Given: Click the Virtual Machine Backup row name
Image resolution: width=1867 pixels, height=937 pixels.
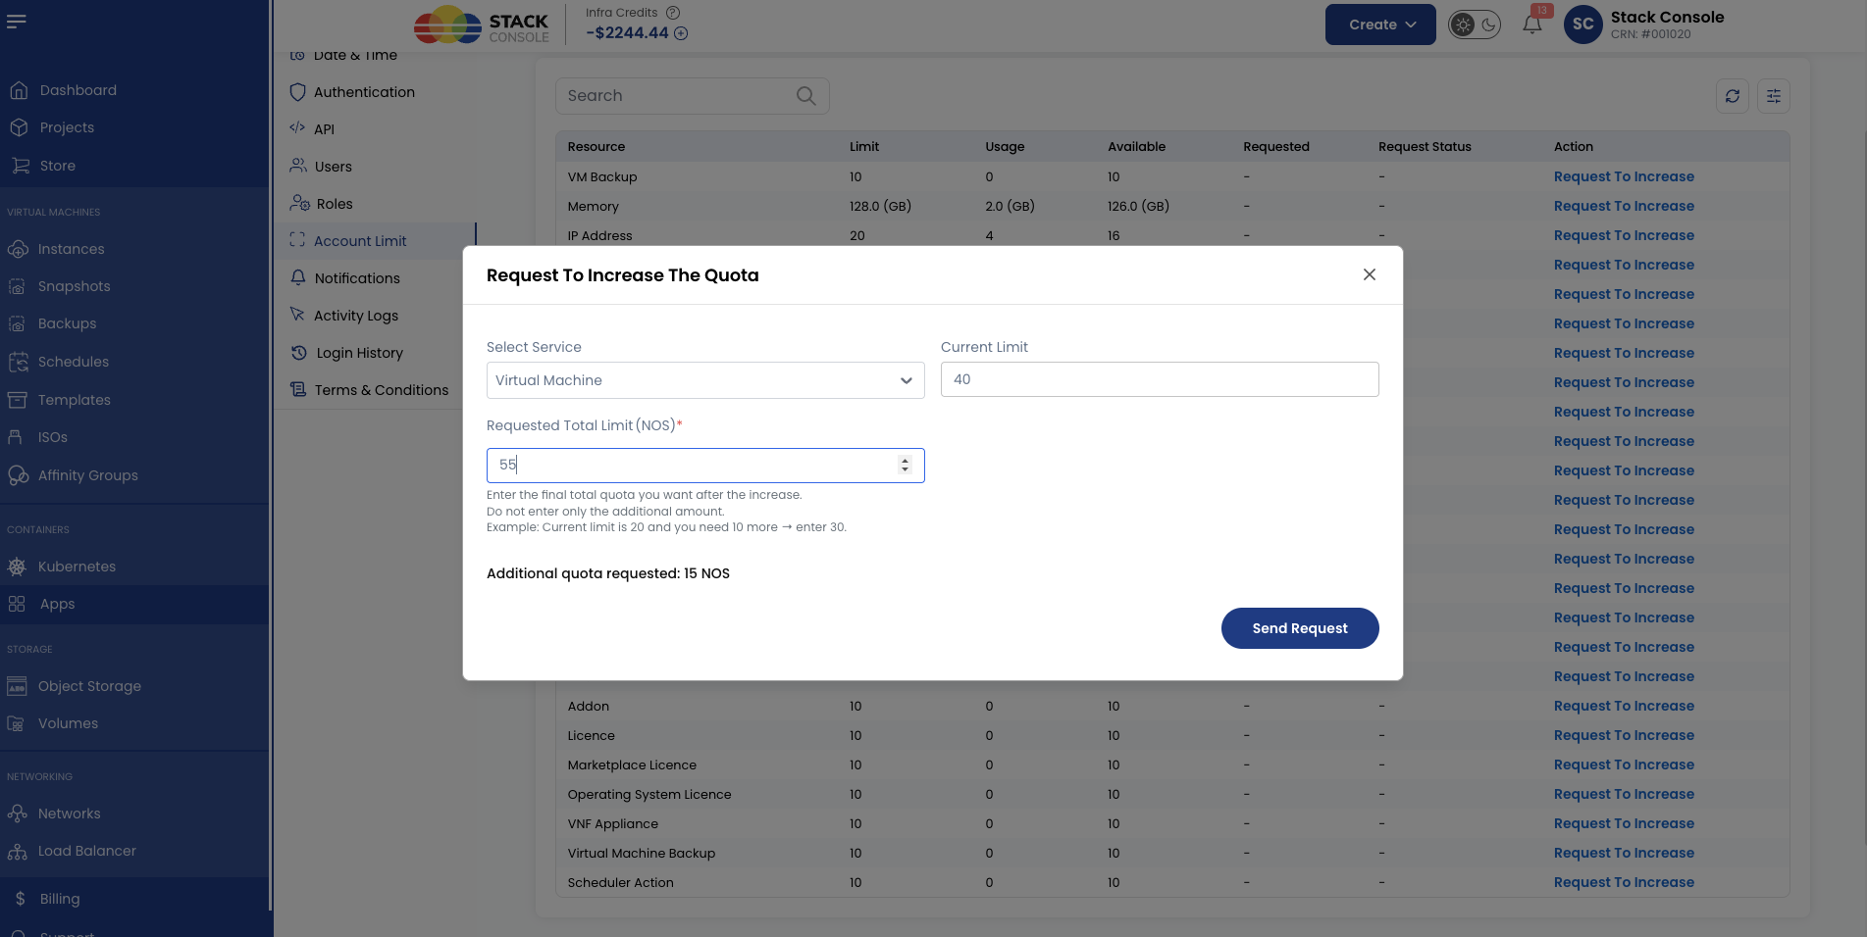Looking at the screenshot, I should pyautogui.click(x=642, y=853).
